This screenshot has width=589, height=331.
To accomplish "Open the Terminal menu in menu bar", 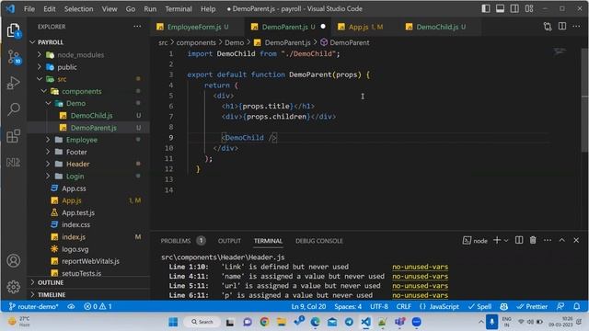I will 179,8.
